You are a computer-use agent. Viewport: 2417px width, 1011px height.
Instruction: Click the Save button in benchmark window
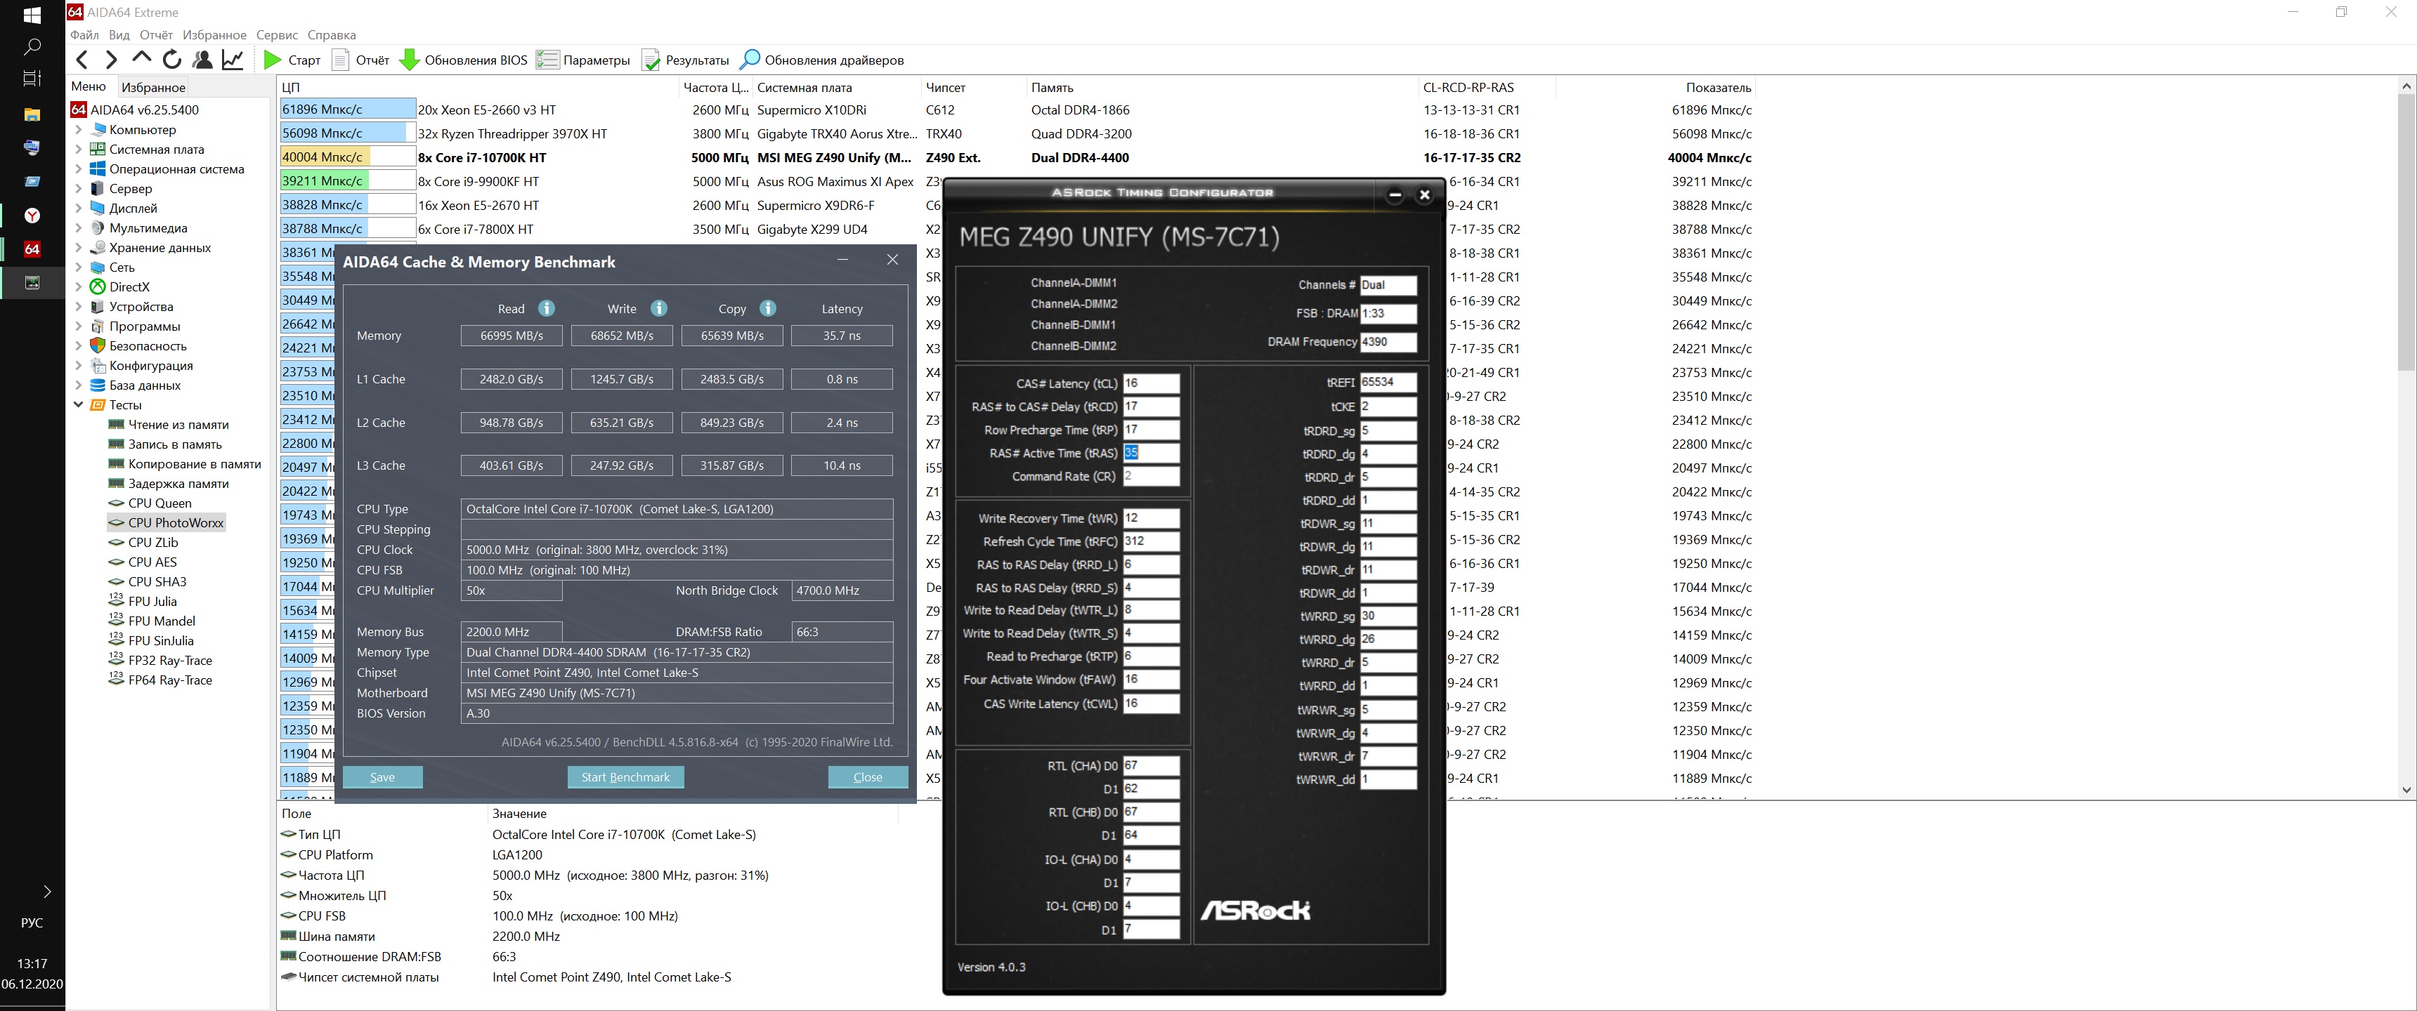click(x=382, y=777)
